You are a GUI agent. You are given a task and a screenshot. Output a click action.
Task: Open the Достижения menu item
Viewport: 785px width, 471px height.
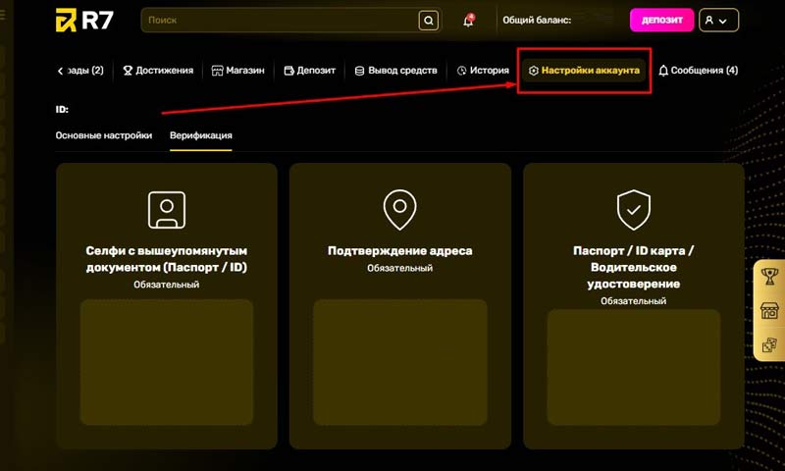[x=158, y=71]
